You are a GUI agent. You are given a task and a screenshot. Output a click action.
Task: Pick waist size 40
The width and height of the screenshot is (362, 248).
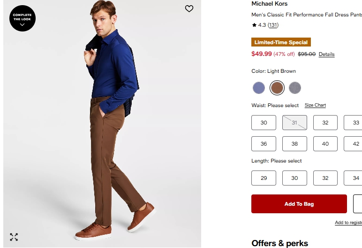[325, 144]
